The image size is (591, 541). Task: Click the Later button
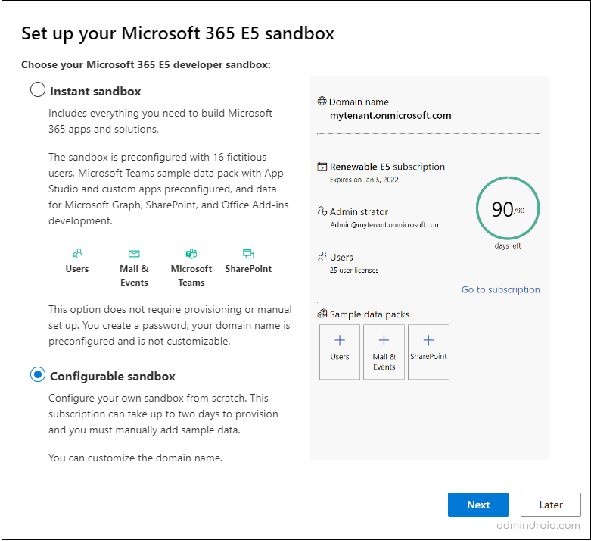[x=551, y=505]
